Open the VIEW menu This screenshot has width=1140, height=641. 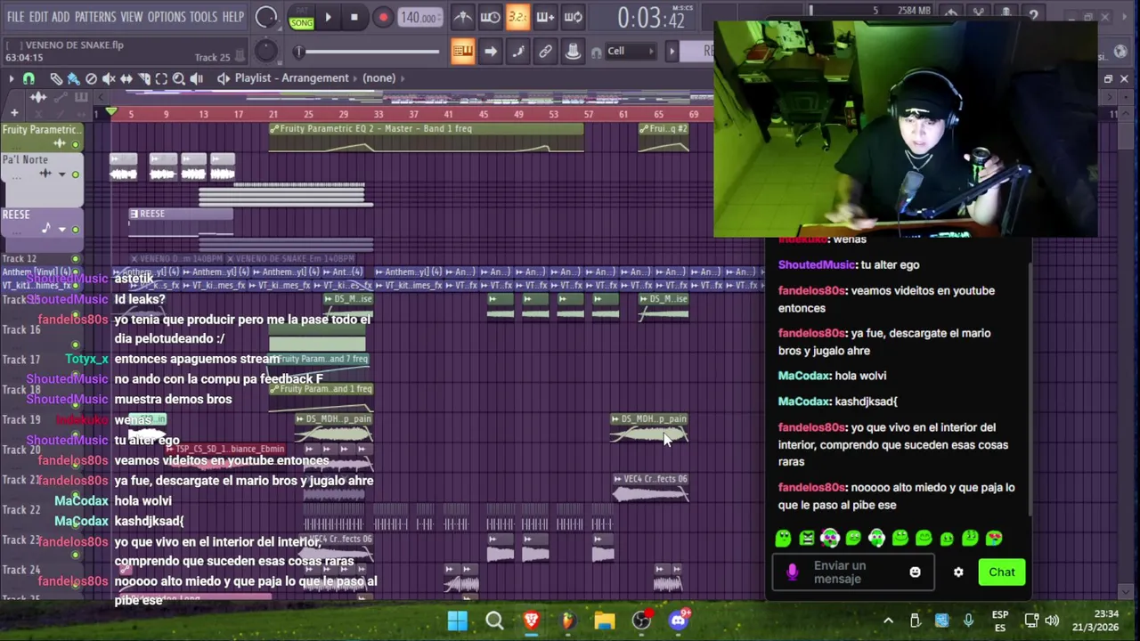[x=132, y=17]
